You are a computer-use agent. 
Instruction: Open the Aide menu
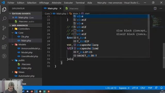click(90, 3)
